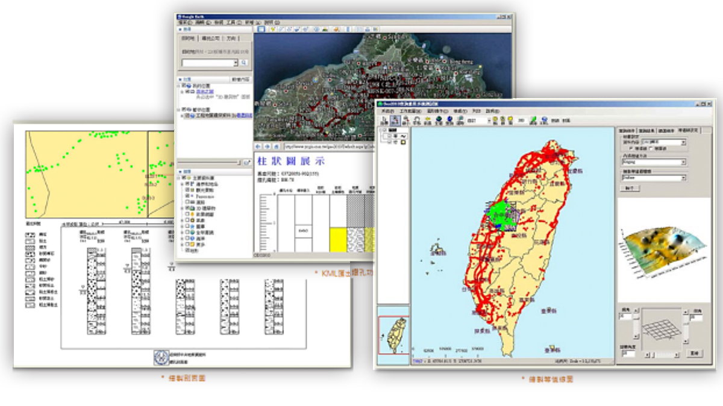This screenshot has width=723, height=406.
Task: Click the green chart icon in the GIS toolbar
Action: (x=533, y=120)
